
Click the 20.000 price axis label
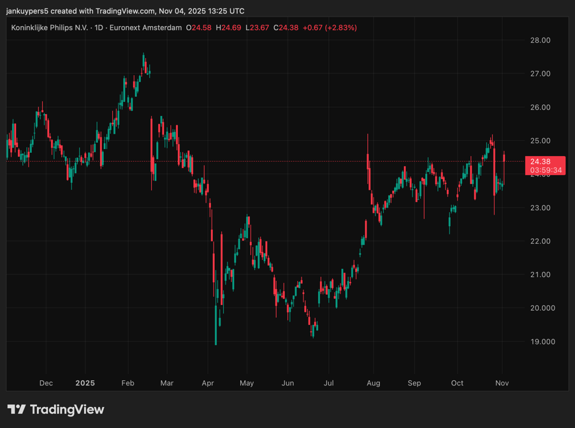click(x=542, y=308)
